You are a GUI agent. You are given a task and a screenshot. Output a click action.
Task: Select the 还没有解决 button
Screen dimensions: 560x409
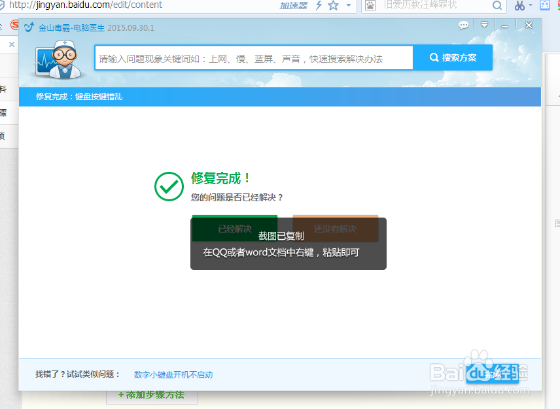pyautogui.click(x=336, y=228)
